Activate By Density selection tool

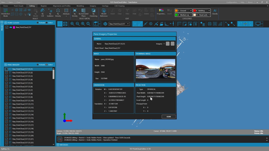coord(58,13)
